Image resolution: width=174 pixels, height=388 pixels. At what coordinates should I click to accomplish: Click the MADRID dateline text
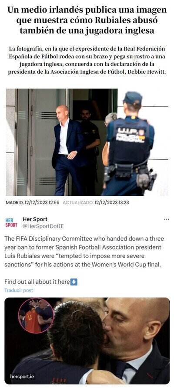click(14, 202)
